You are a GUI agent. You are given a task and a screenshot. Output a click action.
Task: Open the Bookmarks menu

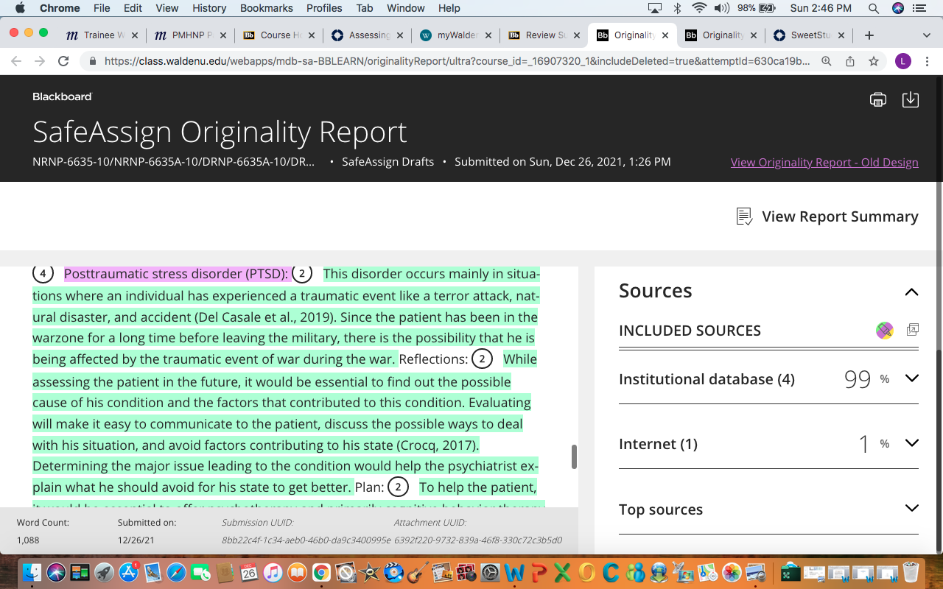[x=266, y=8]
